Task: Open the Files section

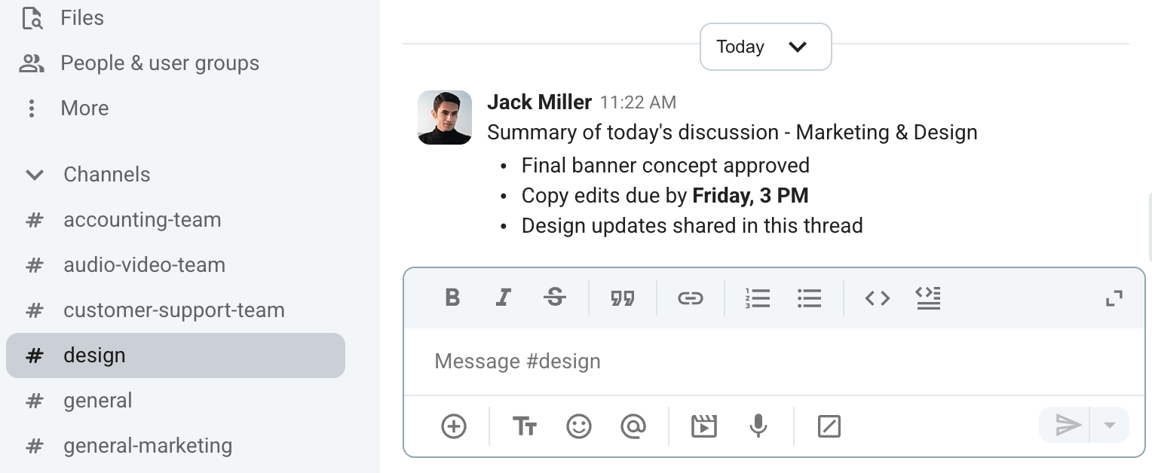Action: tap(82, 17)
